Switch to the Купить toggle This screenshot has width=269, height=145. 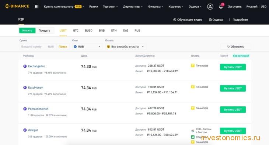tap(27, 31)
